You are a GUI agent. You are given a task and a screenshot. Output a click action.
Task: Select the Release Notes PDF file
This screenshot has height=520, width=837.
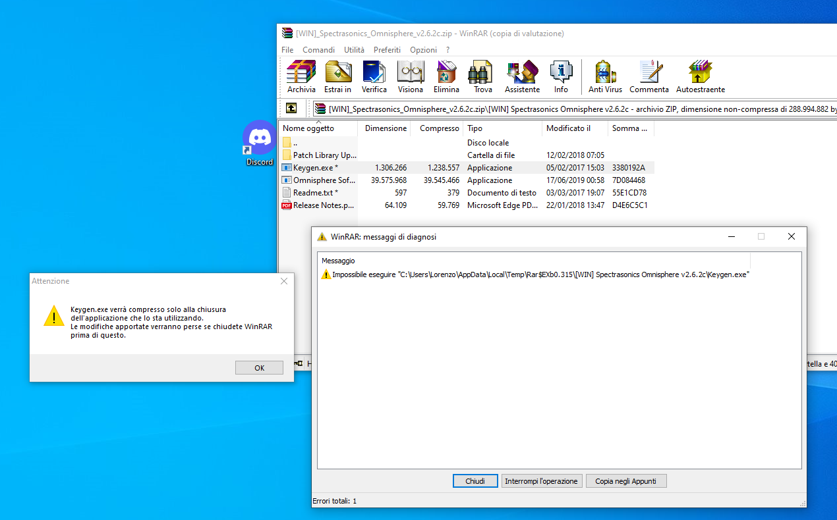point(319,205)
